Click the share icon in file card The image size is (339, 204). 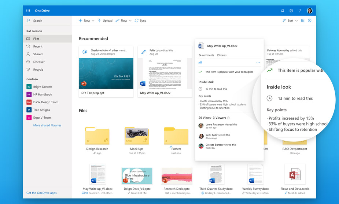200,63
